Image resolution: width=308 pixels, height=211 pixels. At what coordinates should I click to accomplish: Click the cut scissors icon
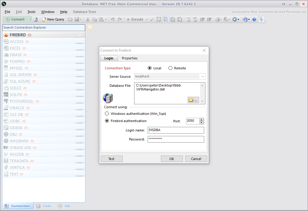click(x=88, y=19)
